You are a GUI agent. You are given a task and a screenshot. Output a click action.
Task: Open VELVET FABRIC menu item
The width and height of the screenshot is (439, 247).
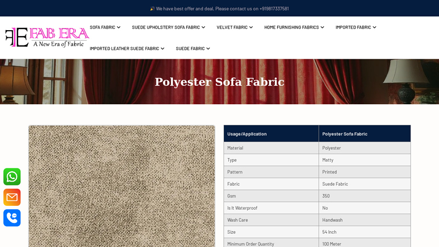click(232, 27)
